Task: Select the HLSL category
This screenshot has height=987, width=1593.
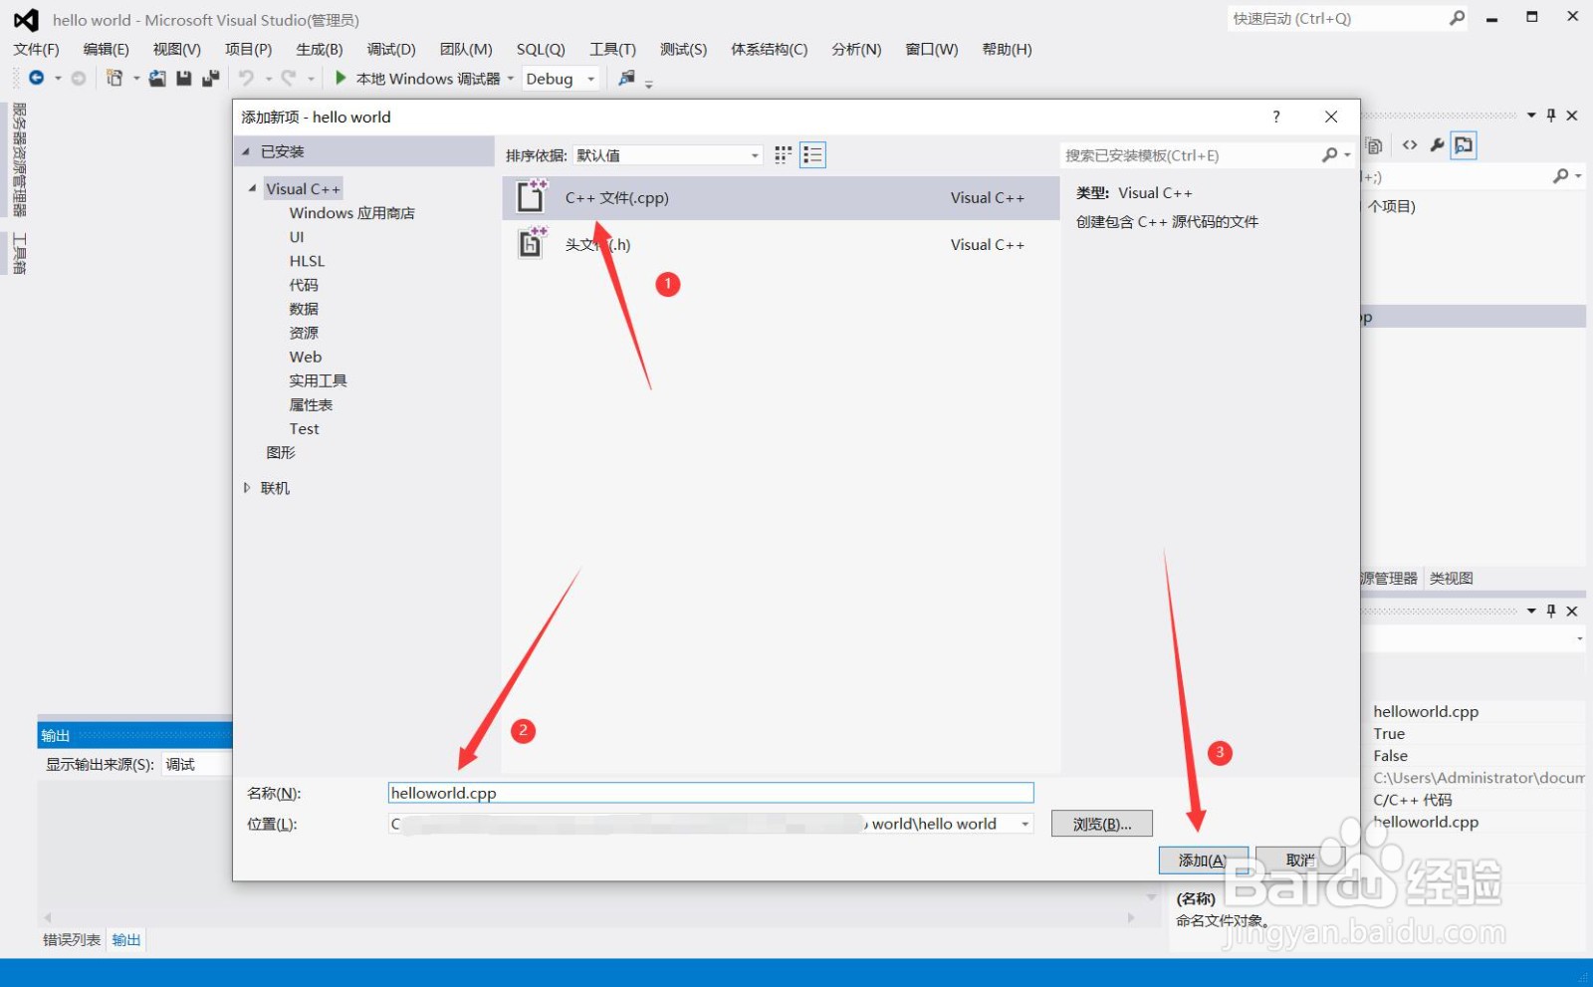Action: click(307, 261)
